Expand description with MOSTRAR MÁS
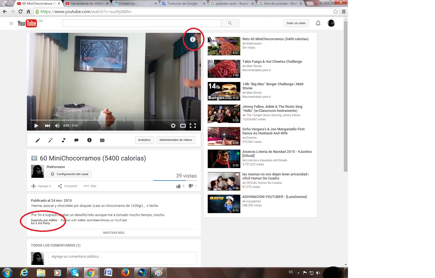This screenshot has height=278, width=435. pyautogui.click(x=114, y=233)
